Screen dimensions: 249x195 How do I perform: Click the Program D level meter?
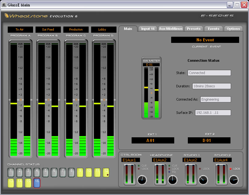(x=104, y=99)
